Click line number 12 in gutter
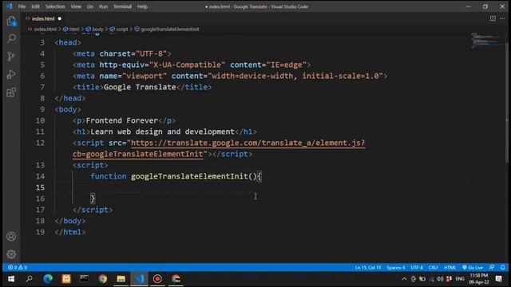The width and height of the screenshot is (511, 287). coord(40,143)
